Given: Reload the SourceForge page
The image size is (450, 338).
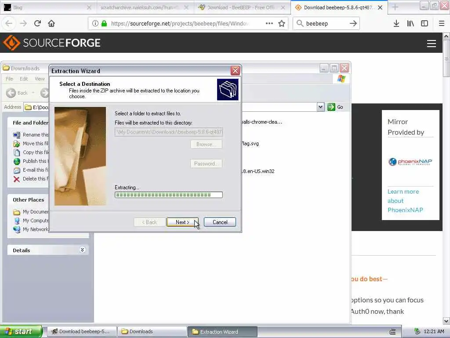Looking at the screenshot, I should [37, 24].
